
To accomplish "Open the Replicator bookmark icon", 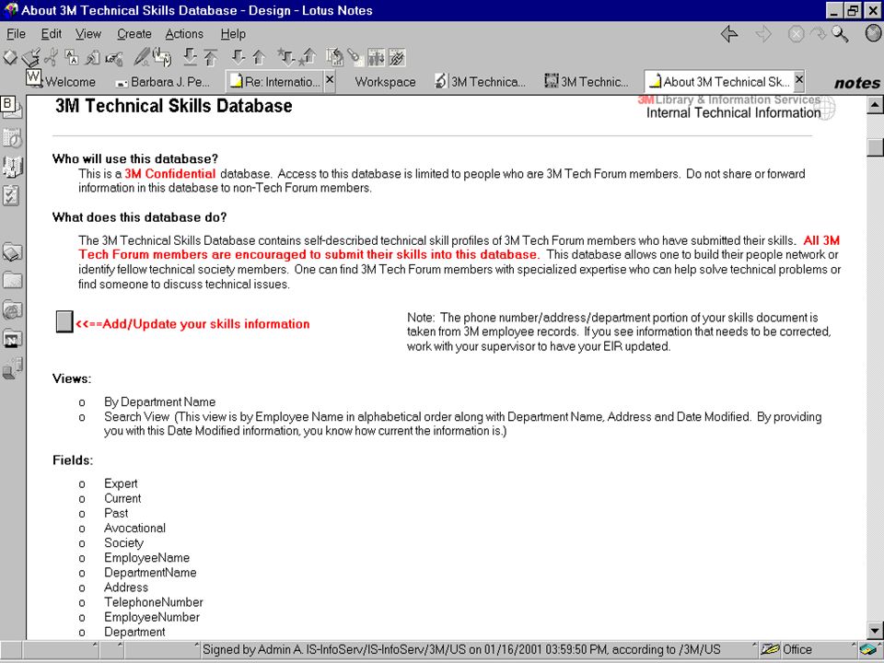I will tap(12, 368).
